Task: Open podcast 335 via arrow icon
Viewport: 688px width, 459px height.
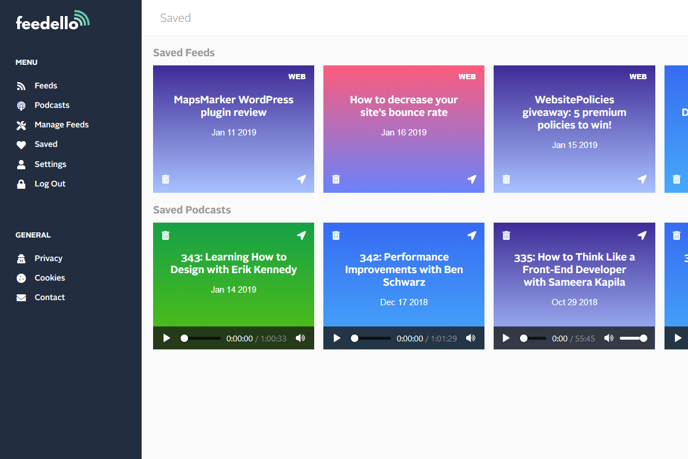Action: click(x=642, y=235)
